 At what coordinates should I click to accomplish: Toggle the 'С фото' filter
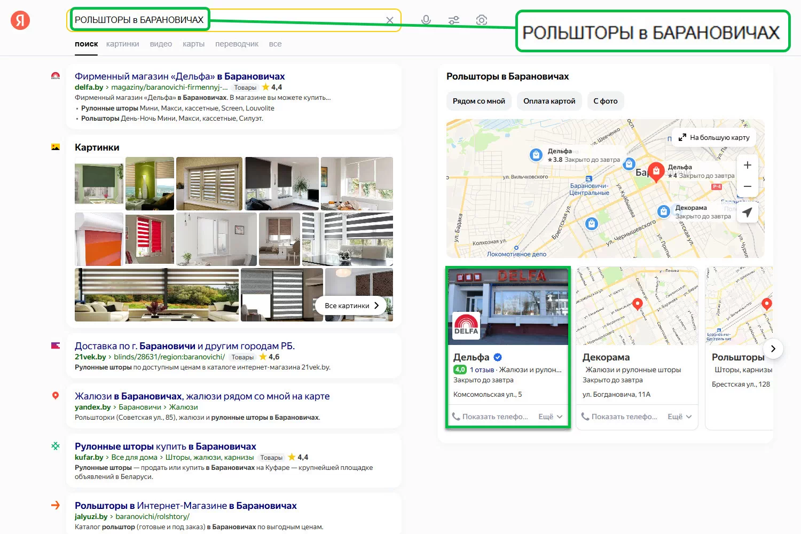[x=605, y=101]
